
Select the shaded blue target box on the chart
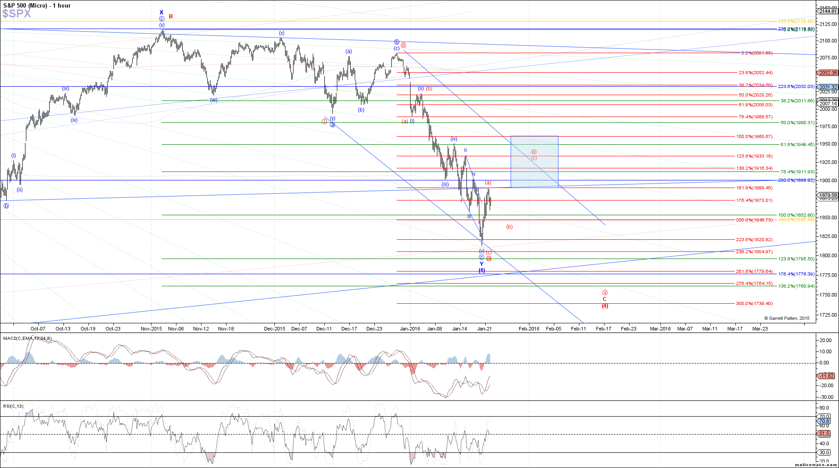(534, 162)
